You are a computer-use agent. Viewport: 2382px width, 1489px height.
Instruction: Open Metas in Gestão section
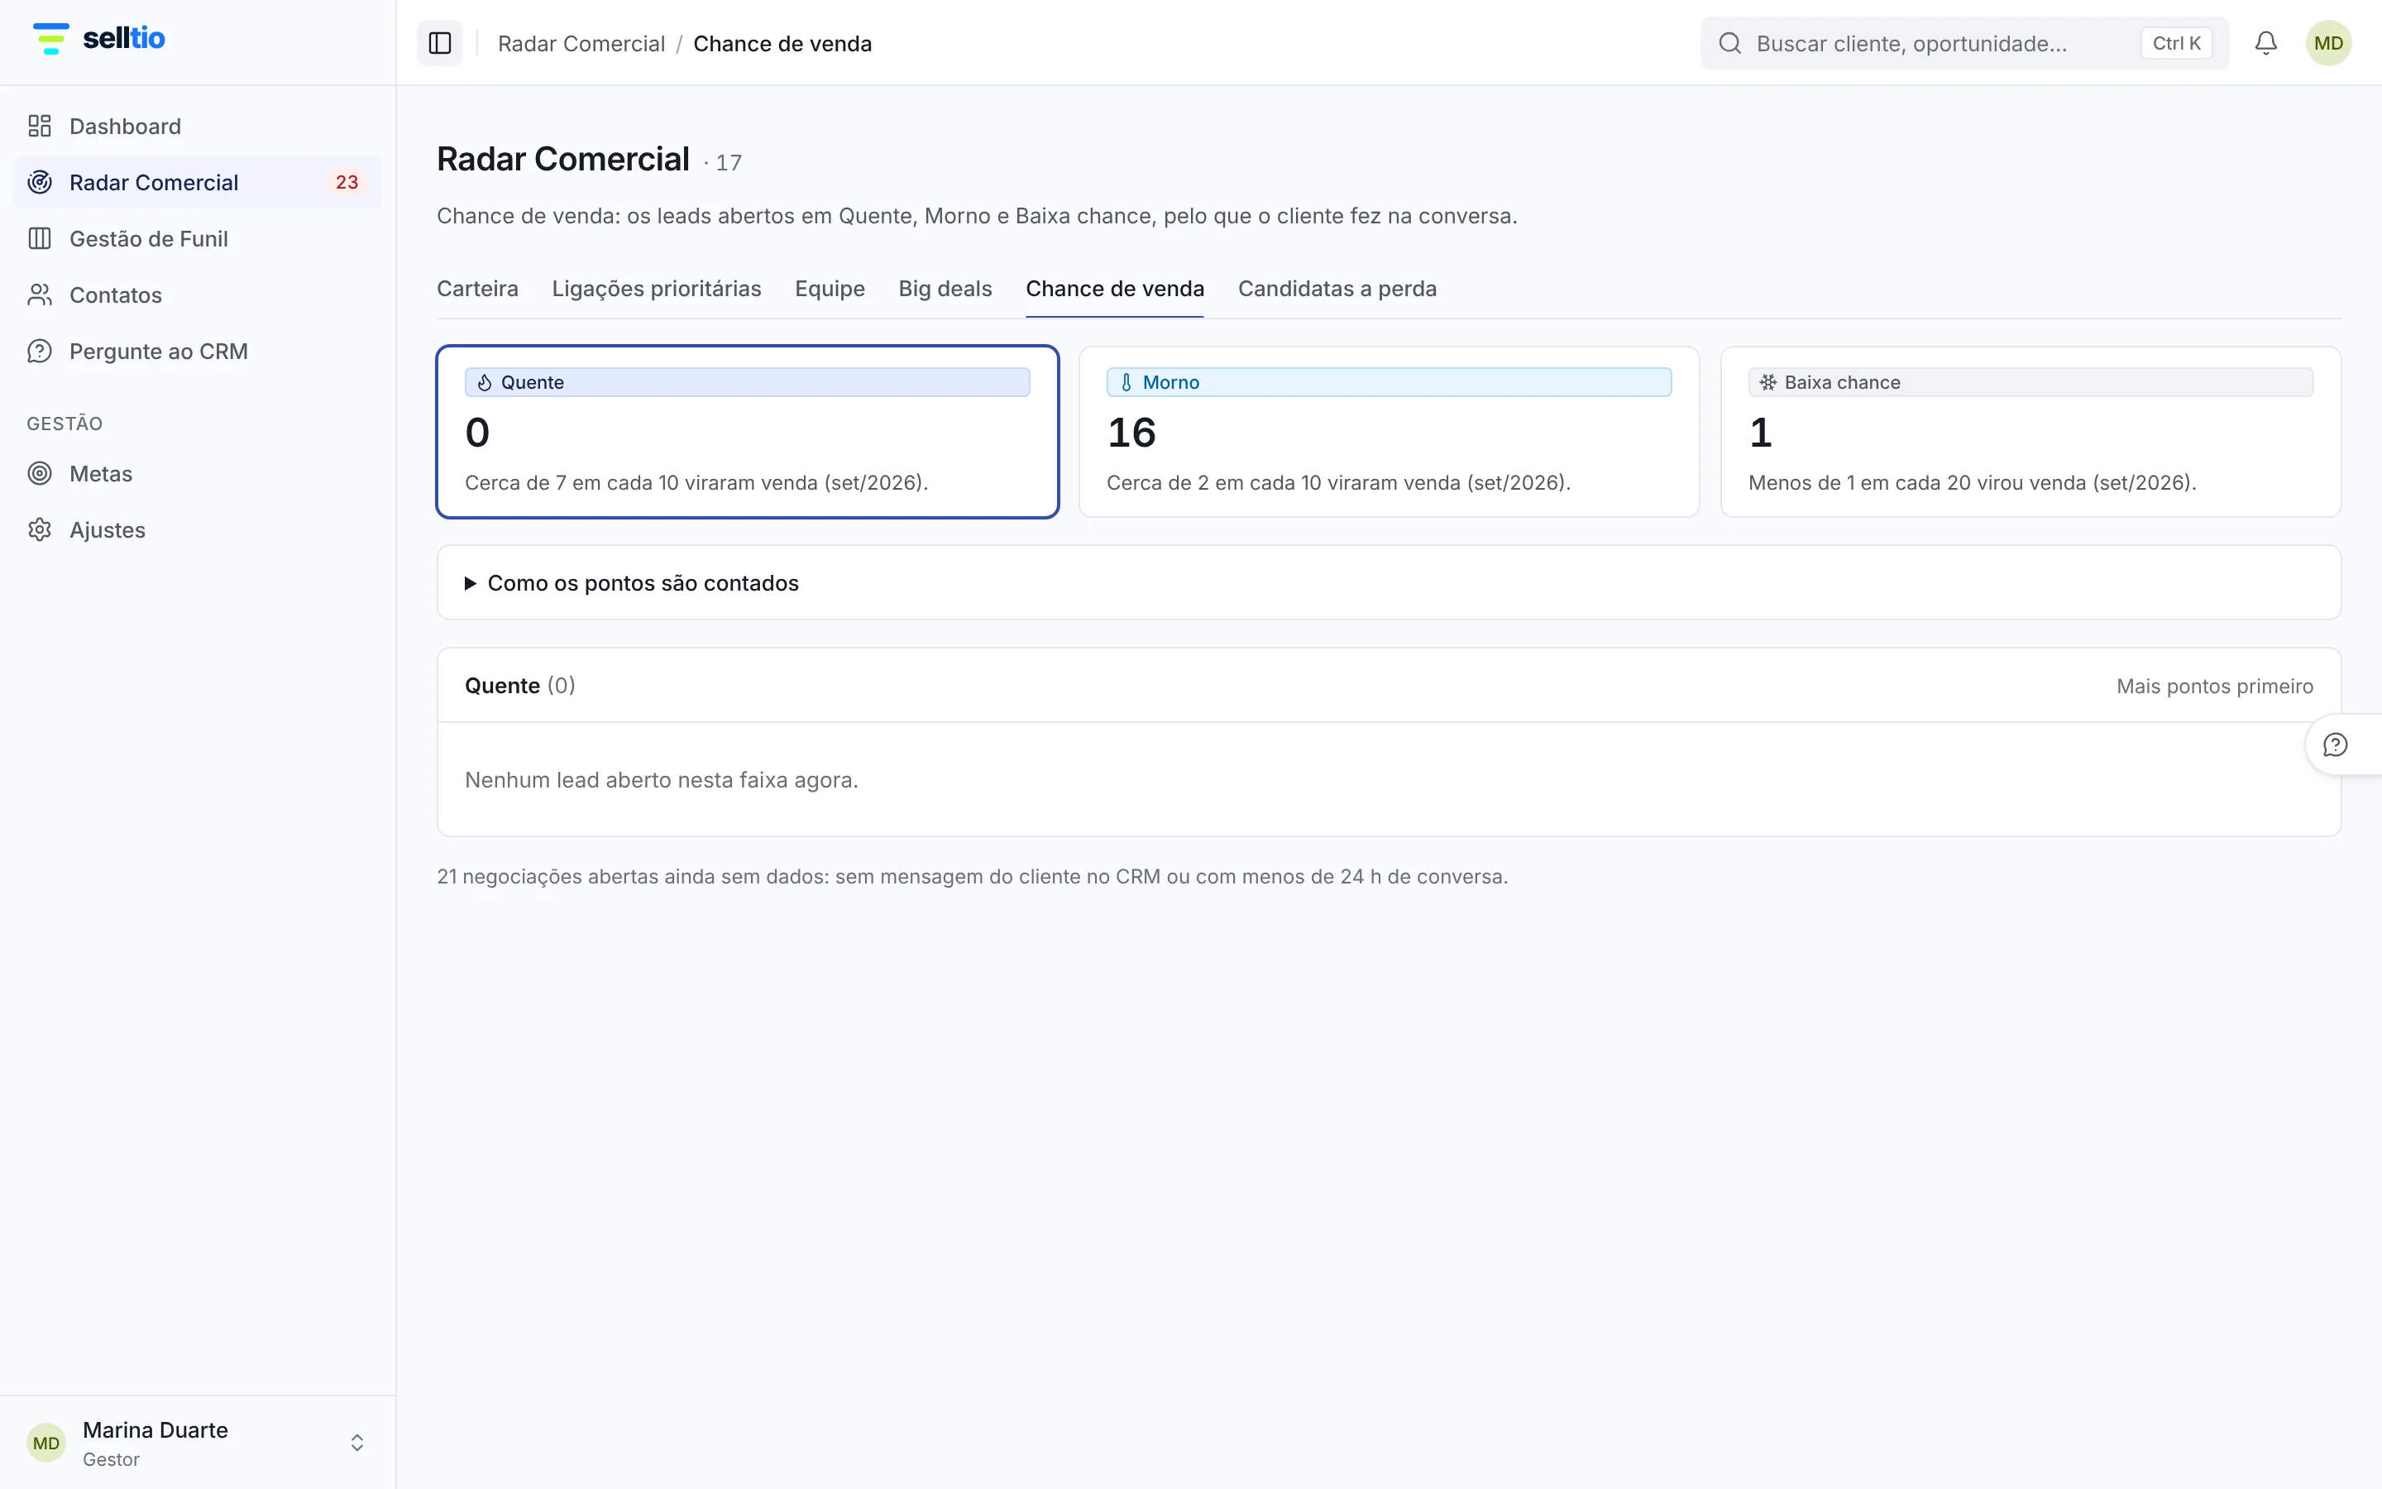click(197, 474)
